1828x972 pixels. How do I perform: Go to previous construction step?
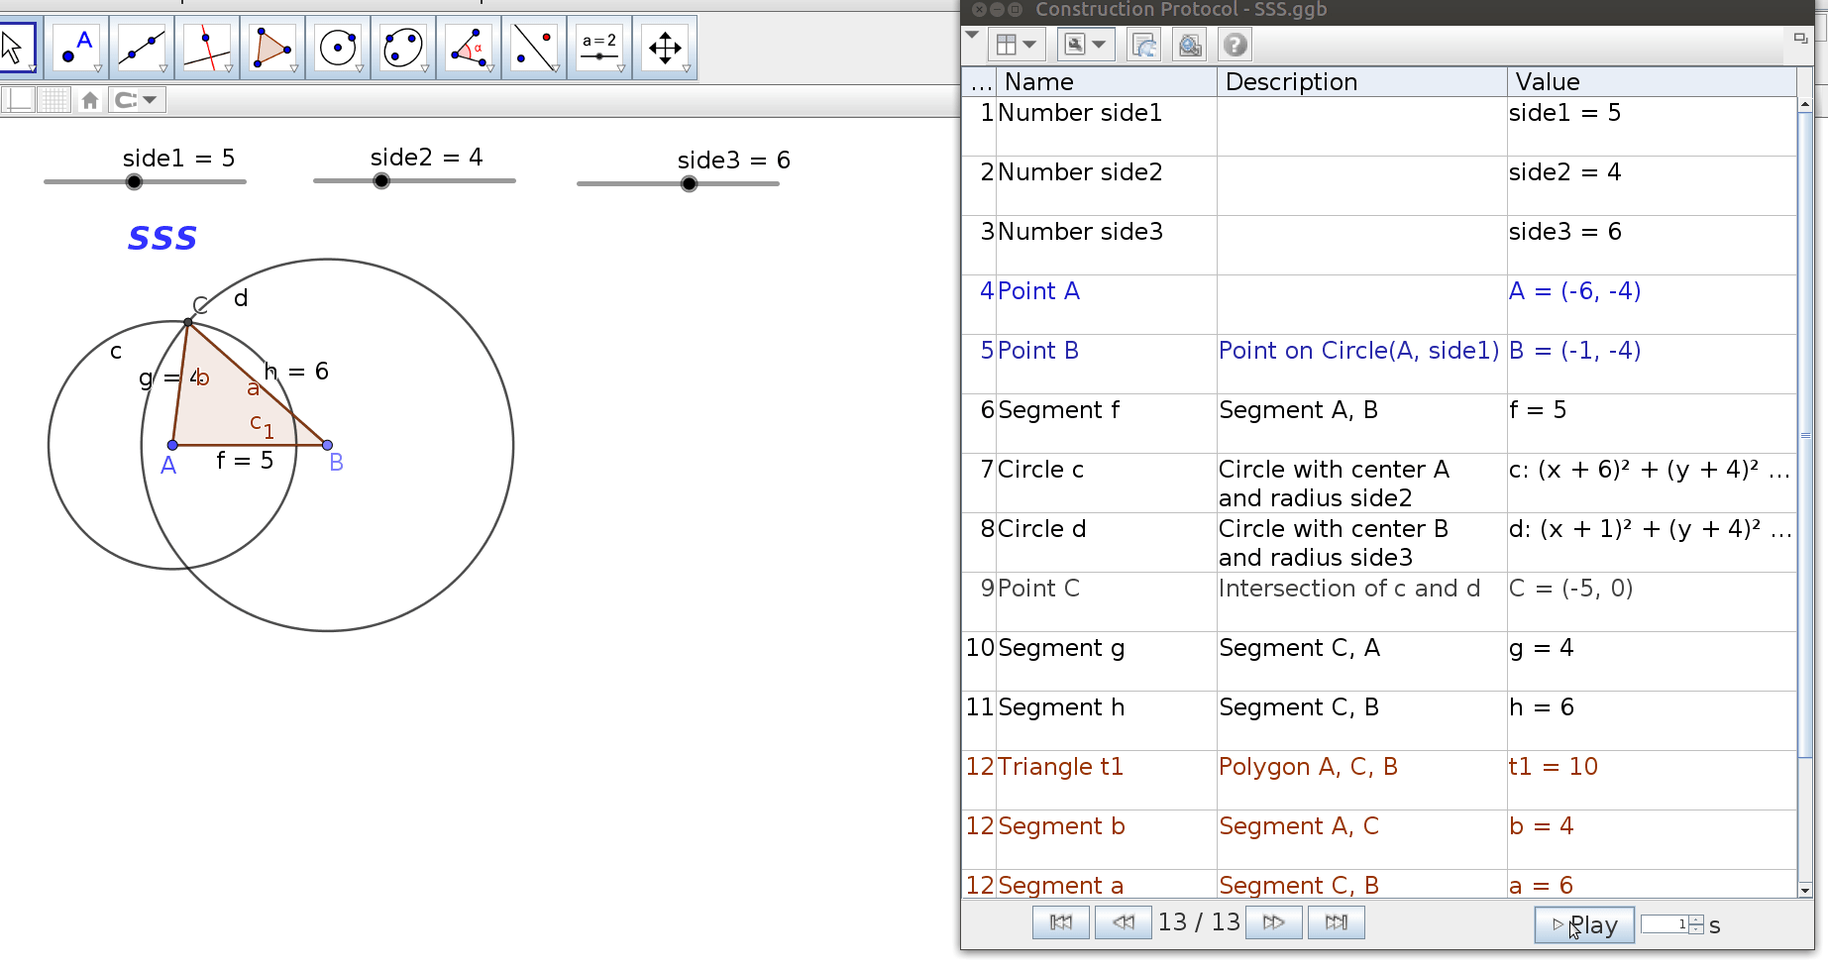pyautogui.click(x=1124, y=922)
